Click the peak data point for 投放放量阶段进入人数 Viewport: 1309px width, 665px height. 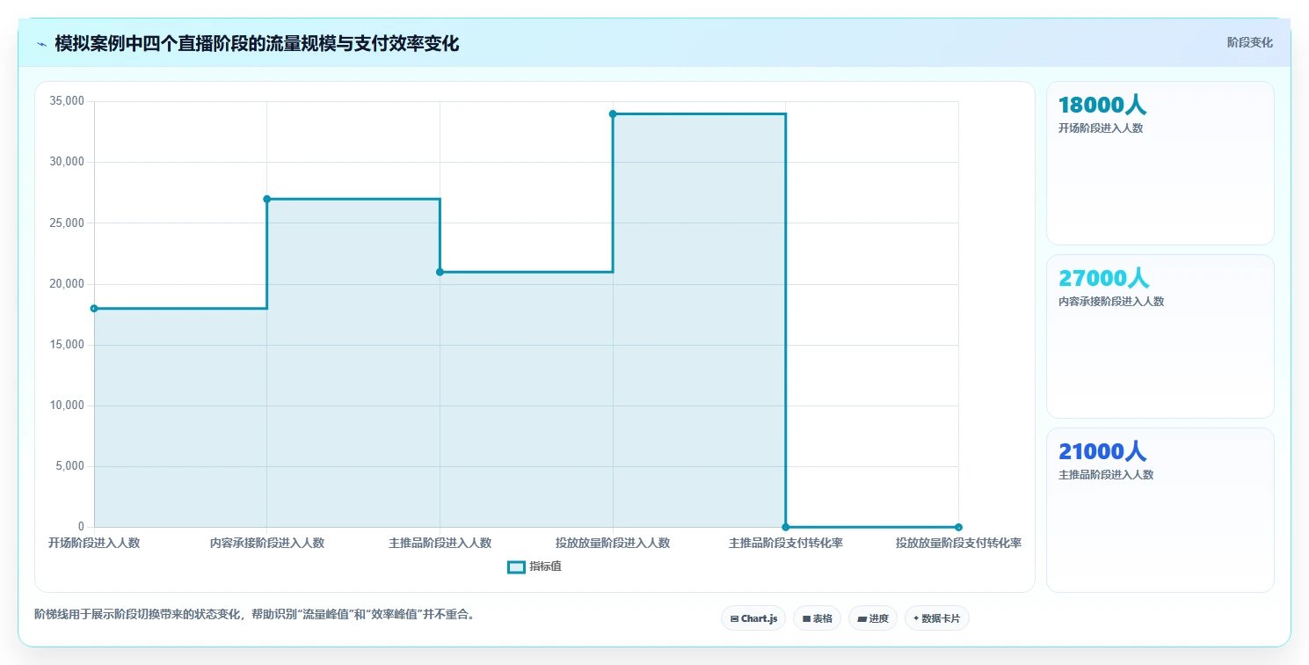click(x=613, y=113)
